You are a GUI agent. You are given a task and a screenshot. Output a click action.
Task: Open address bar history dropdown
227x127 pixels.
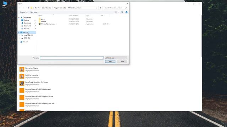point(96,8)
